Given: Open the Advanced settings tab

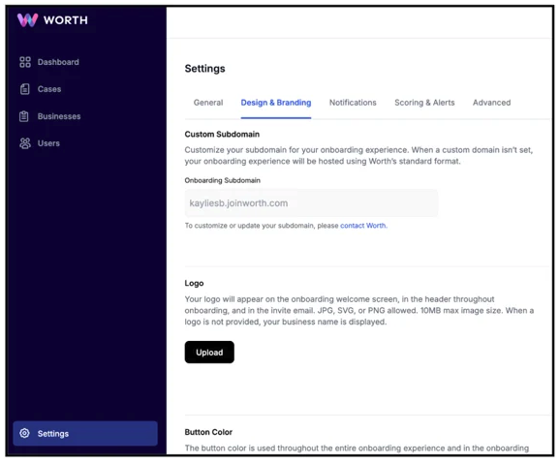Looking at the screenshot, I should point(491,103).
